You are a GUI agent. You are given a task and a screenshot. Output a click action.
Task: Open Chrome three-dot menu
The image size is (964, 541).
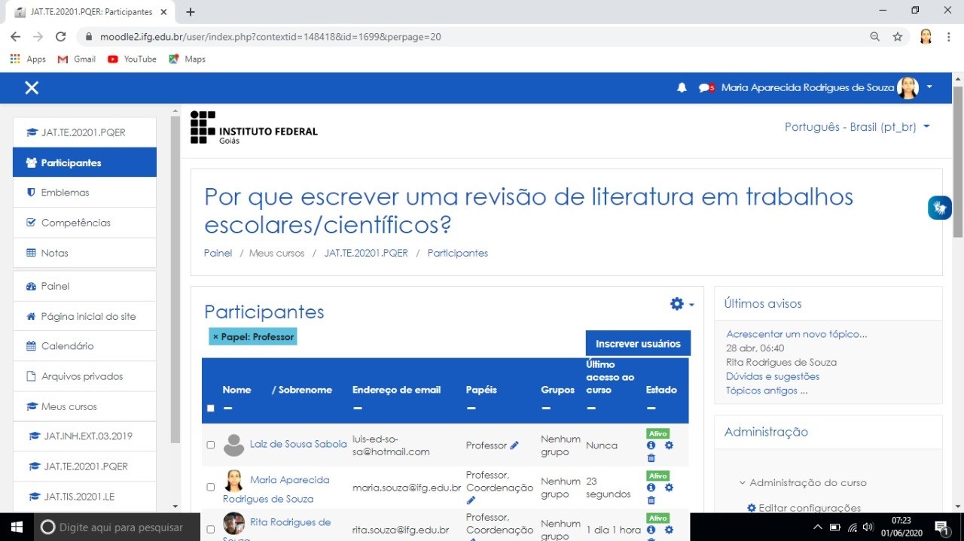(x=948, y=36)
